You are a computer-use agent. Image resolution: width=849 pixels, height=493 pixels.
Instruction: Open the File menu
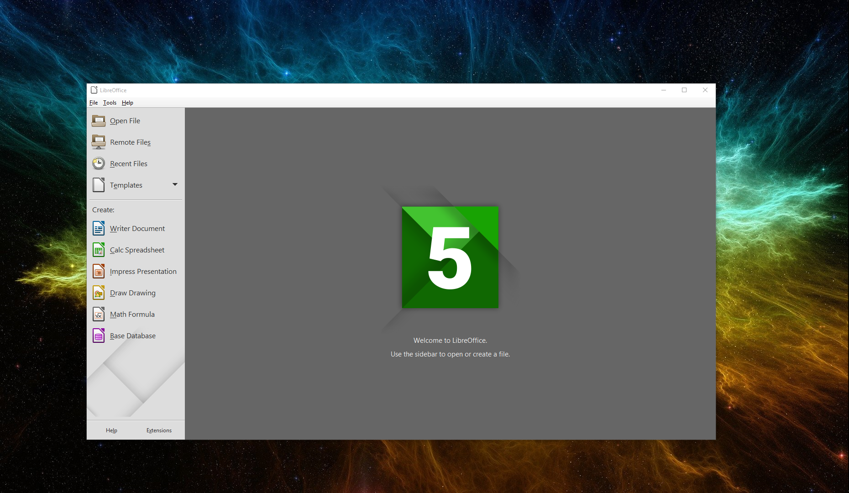coord(94,102)
